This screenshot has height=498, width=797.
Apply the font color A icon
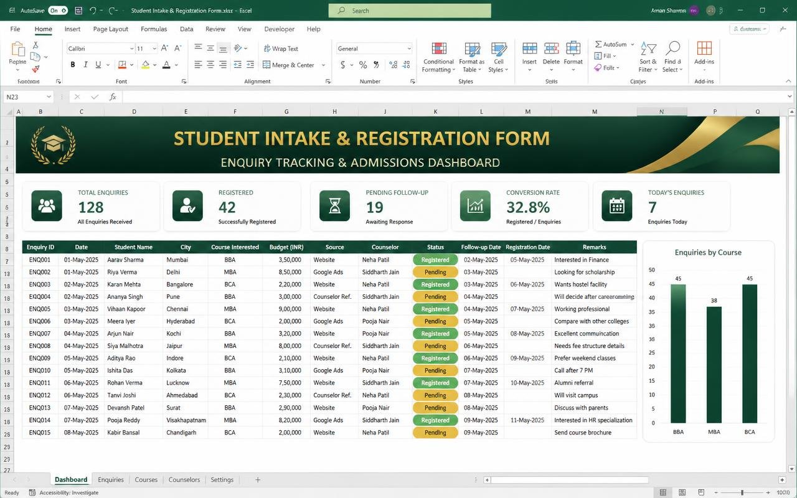point(166,65)
